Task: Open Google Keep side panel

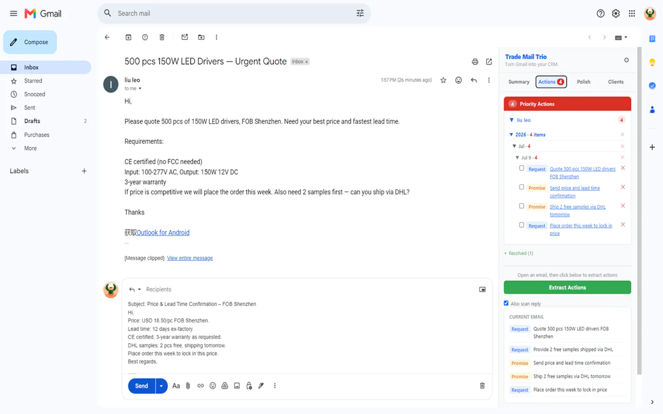Action: [652, 63]
